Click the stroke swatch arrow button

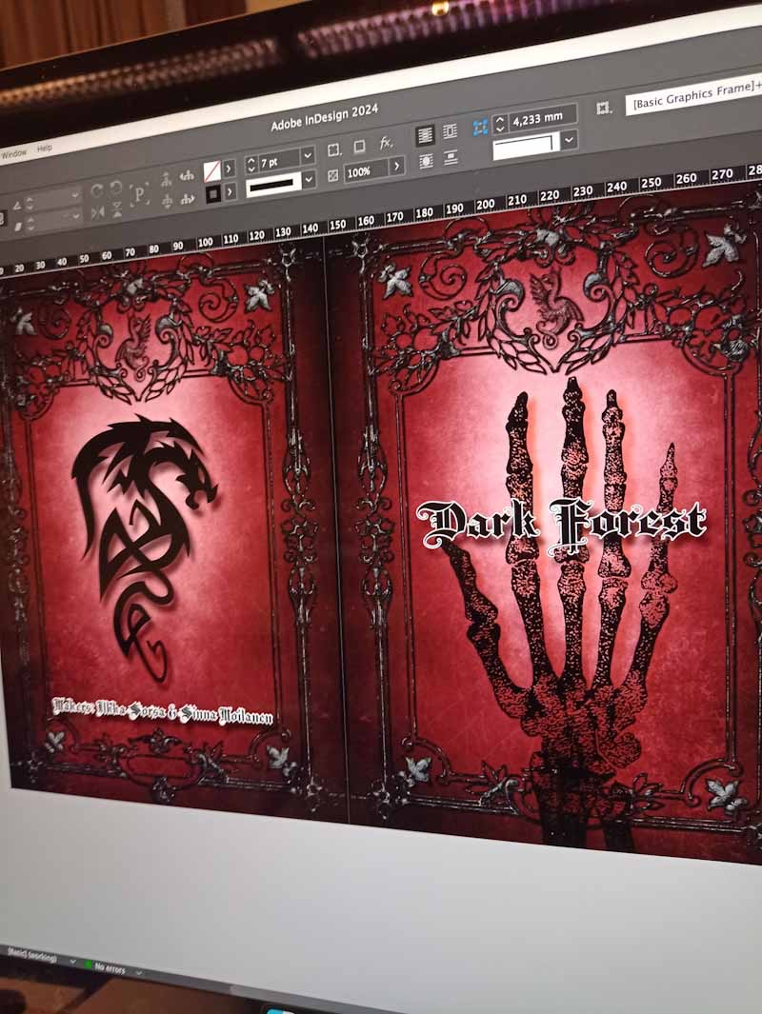(x=230, y=193)
